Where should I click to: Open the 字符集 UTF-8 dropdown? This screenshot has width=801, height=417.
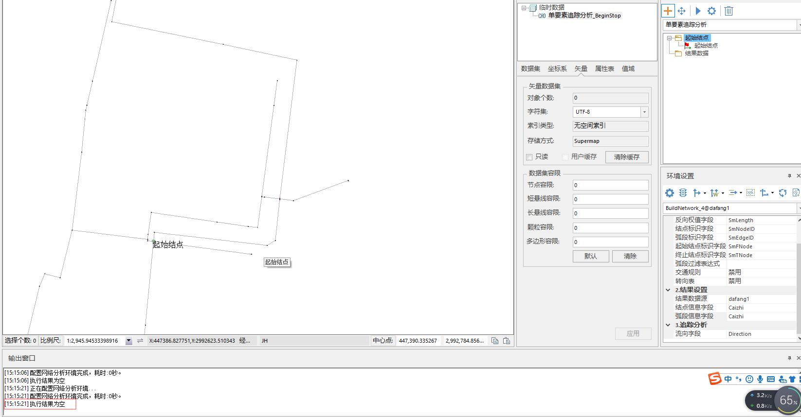click(x=644, y=112)
